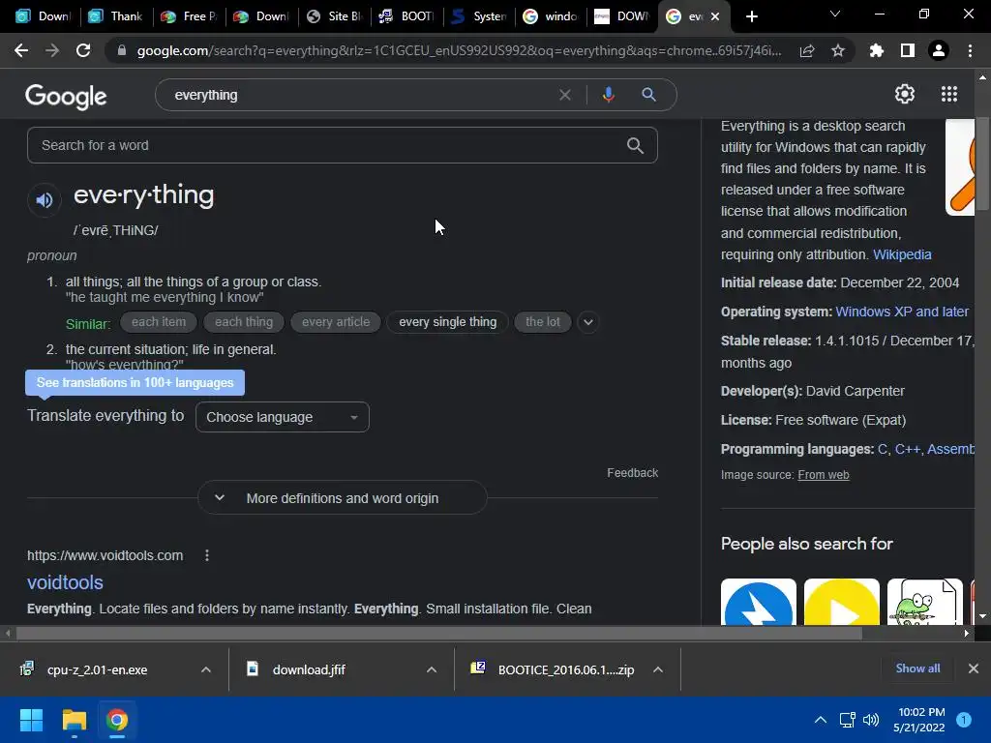
Task: Click the dictionary word search magnifier
Action: (635, 146)
